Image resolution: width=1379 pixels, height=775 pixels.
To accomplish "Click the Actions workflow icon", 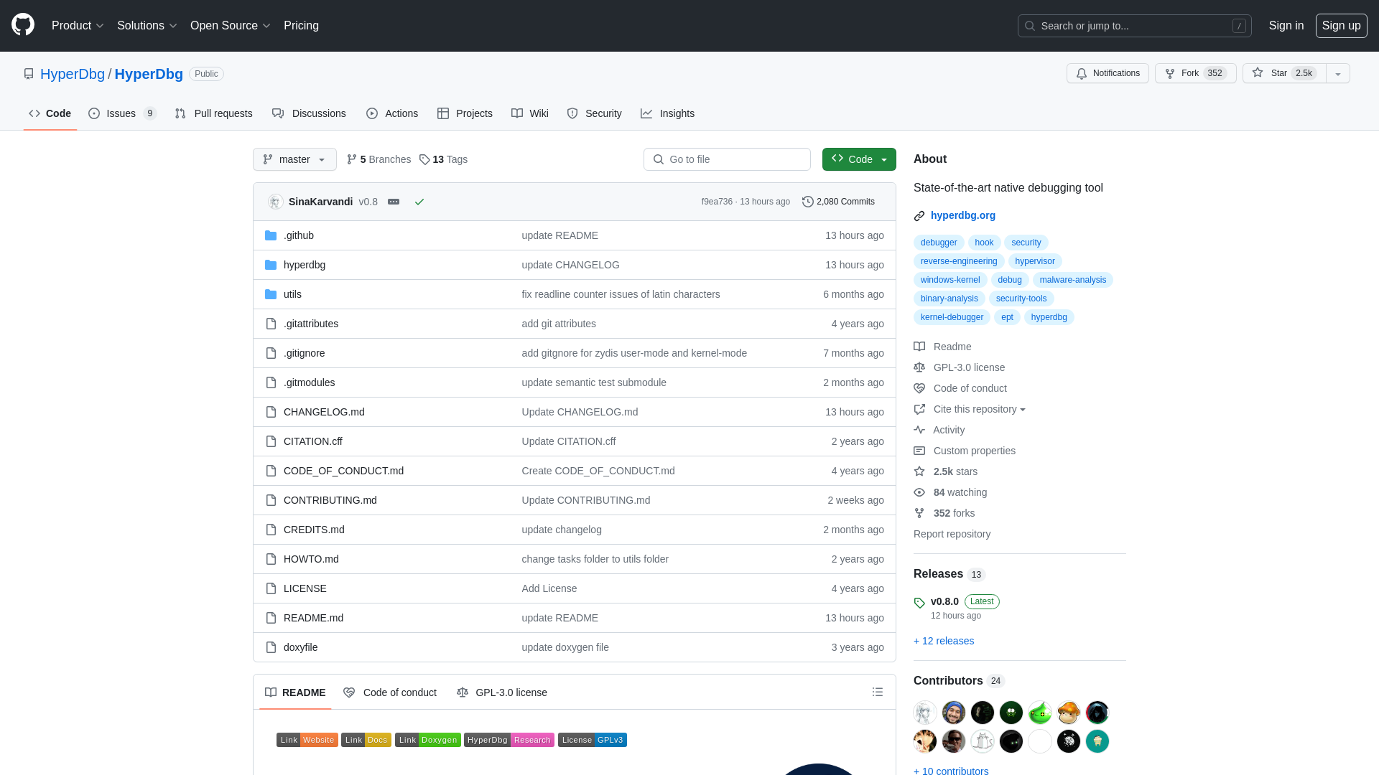I will click(x=372, y=113).
